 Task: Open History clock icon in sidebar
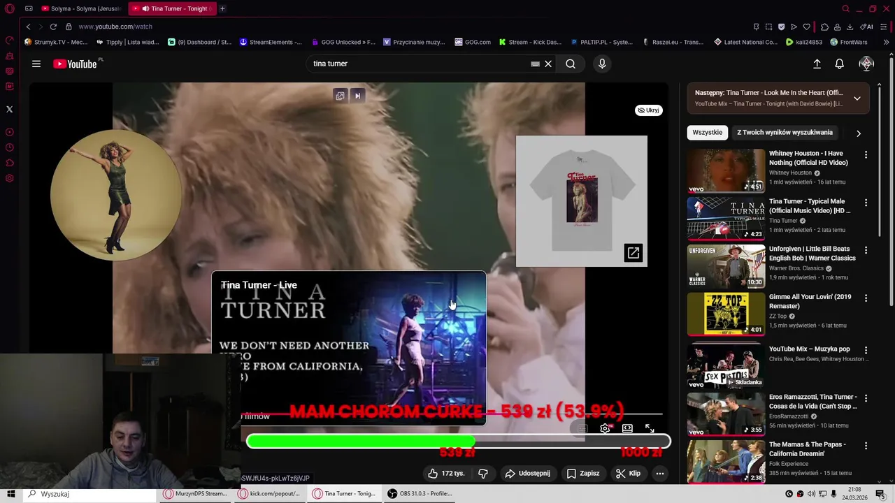[9, 147]
